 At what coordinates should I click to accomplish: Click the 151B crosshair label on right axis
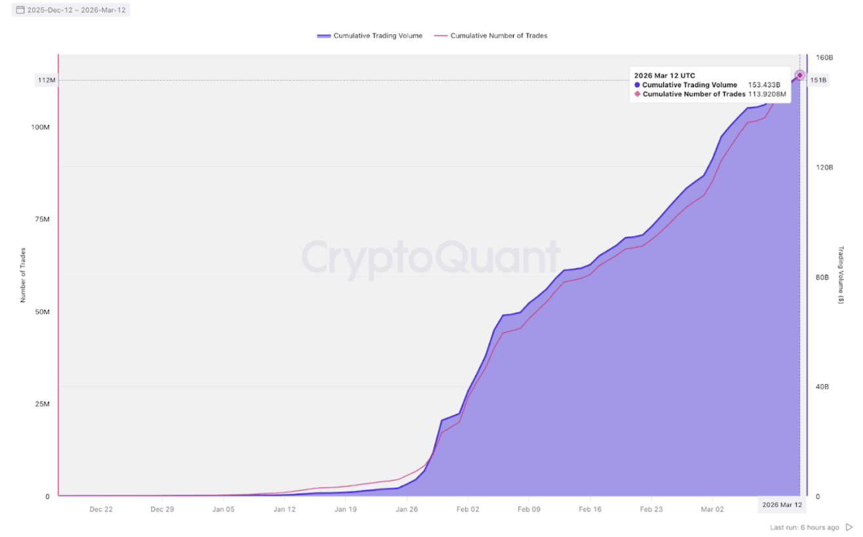(x=818, y=80)
